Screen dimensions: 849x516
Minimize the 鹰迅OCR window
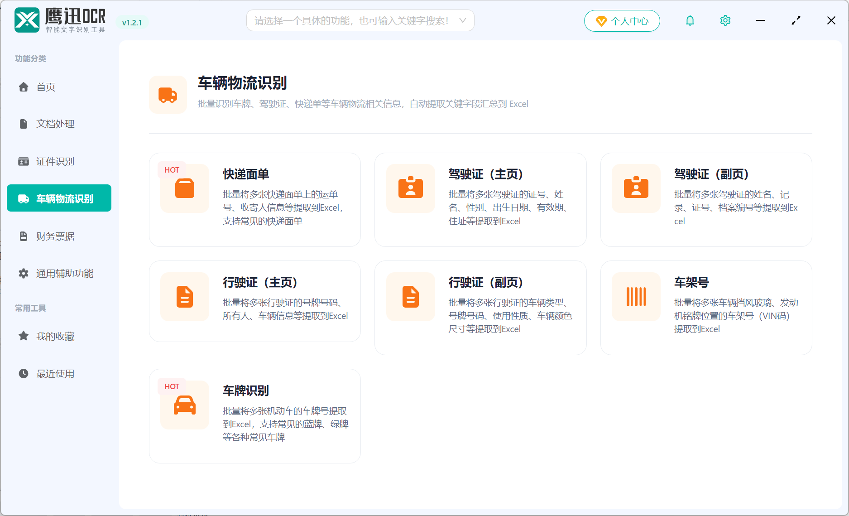coord(761,21)
